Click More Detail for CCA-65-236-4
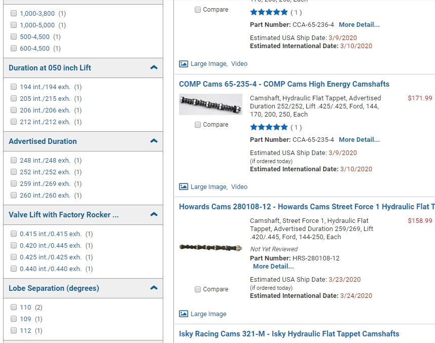This screenshot has width=435, height=343. (x=359, y=25)
